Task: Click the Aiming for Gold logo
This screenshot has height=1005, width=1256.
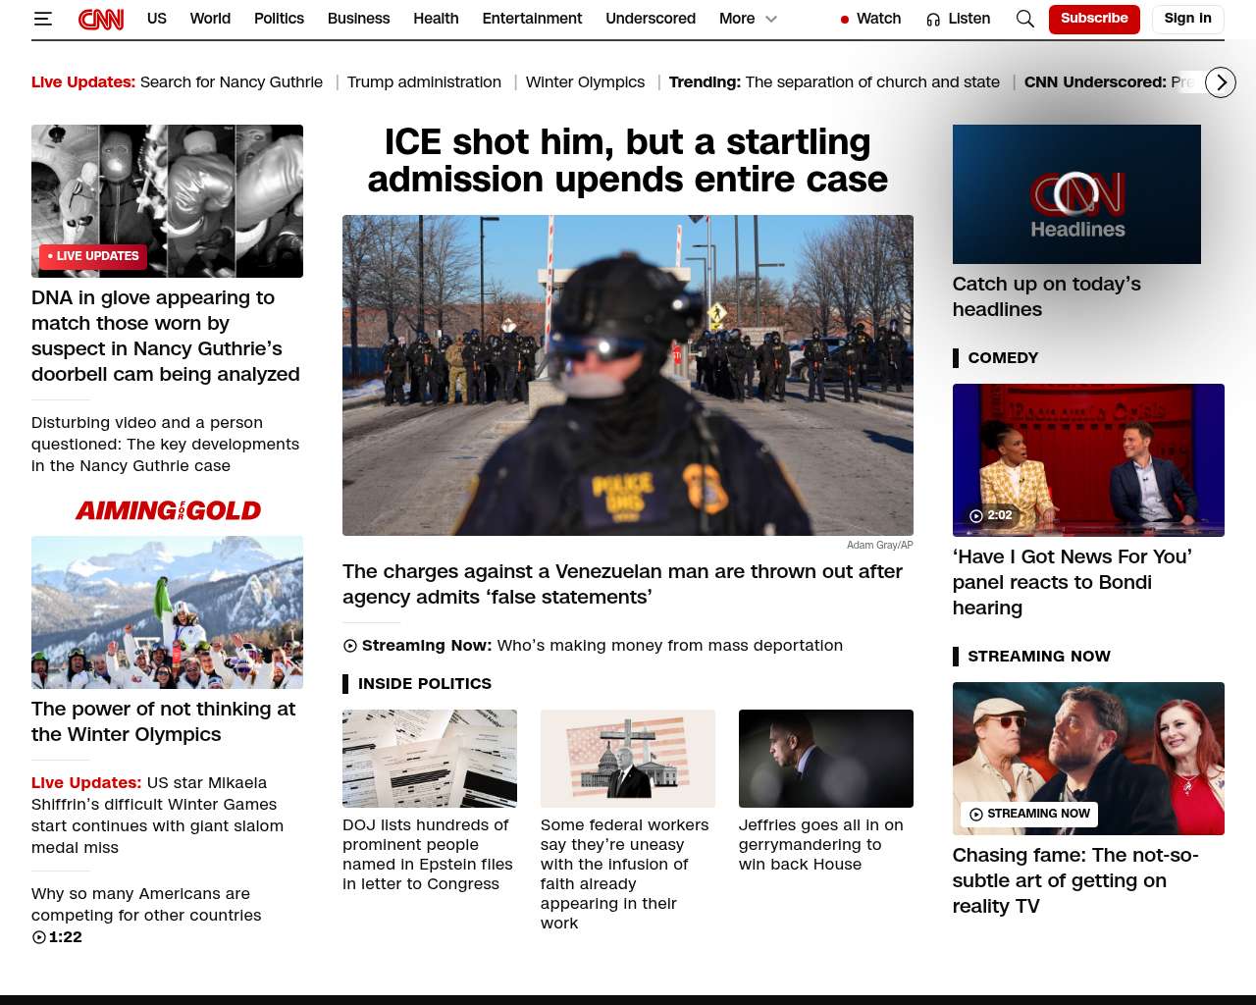Action: [x=168, y=510]
